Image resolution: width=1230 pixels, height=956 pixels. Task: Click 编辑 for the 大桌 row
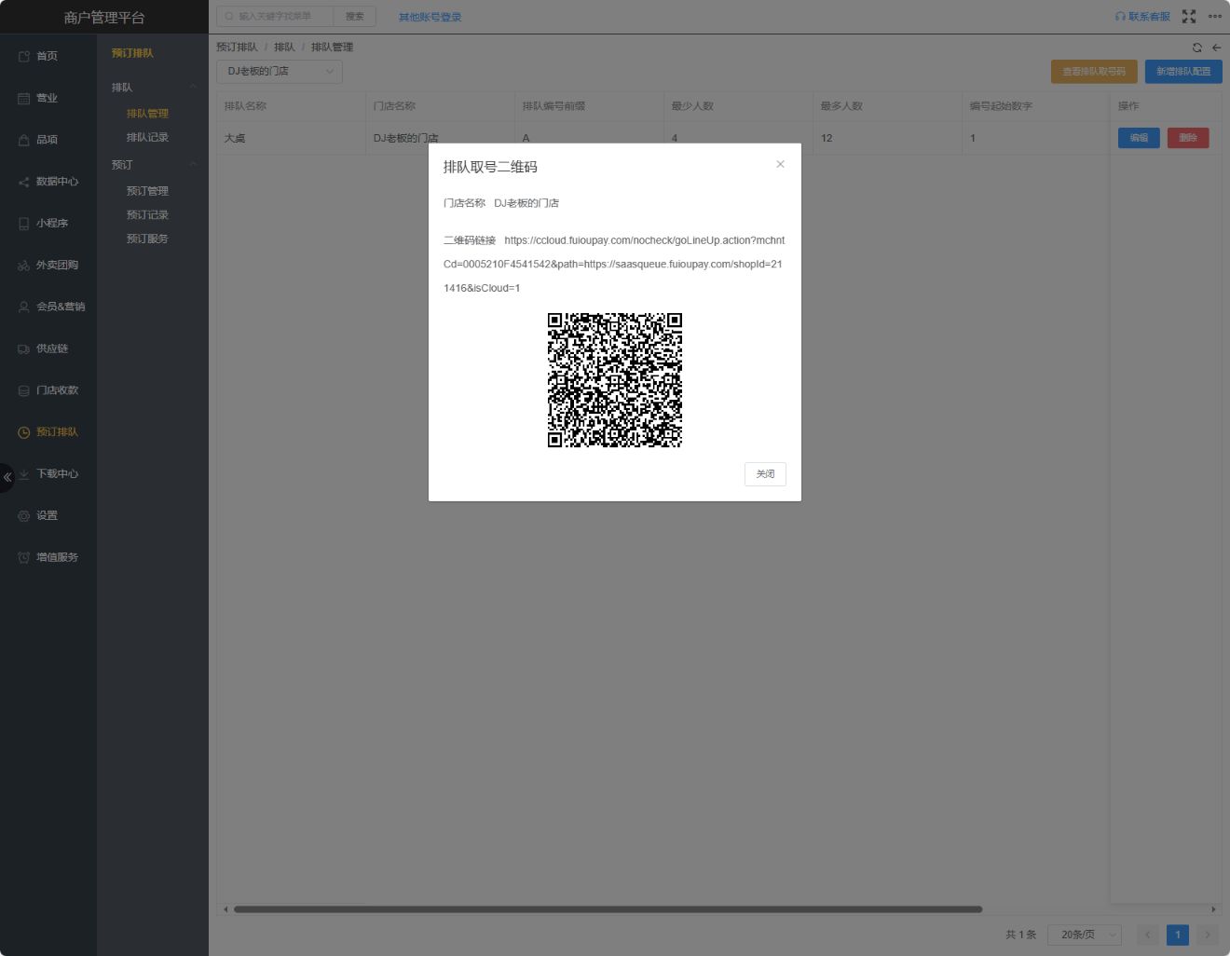coord(1139,138)
